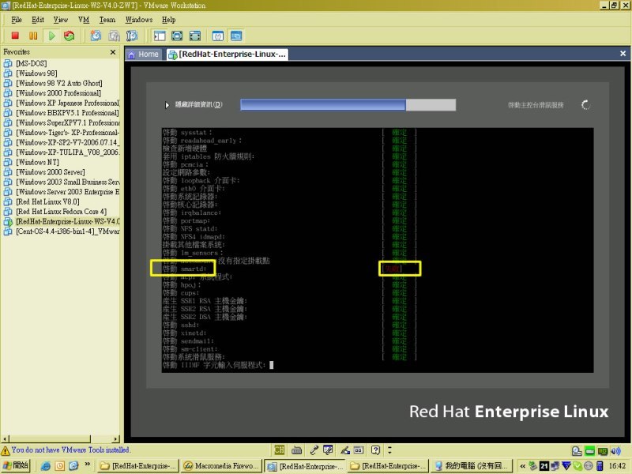Image resolution: width=632 pixels, height=474 pixels.
Task: Open the Snapshot Manager icon
Action: [x=132, y=36]
